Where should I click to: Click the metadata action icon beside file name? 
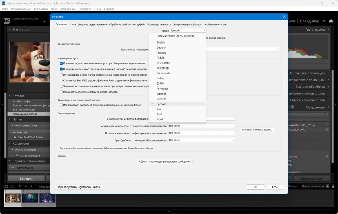coord(327,125)
